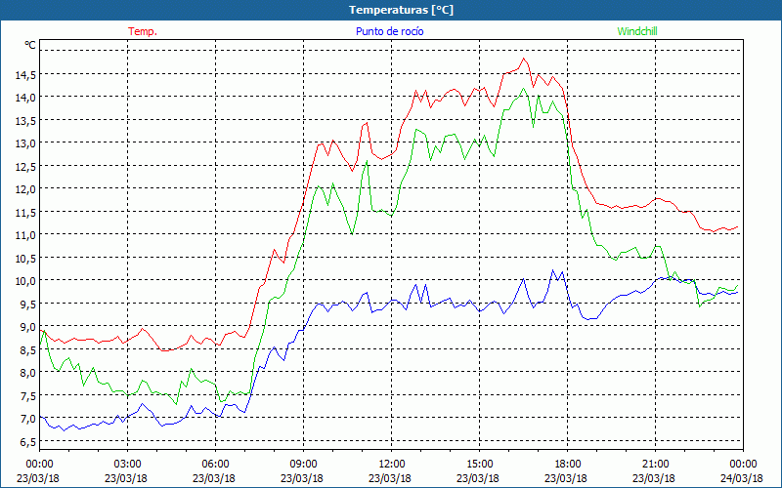Screen dimensions: 782x488
Task: Click the 12,0 y-axis value
Action: [26, 189]
